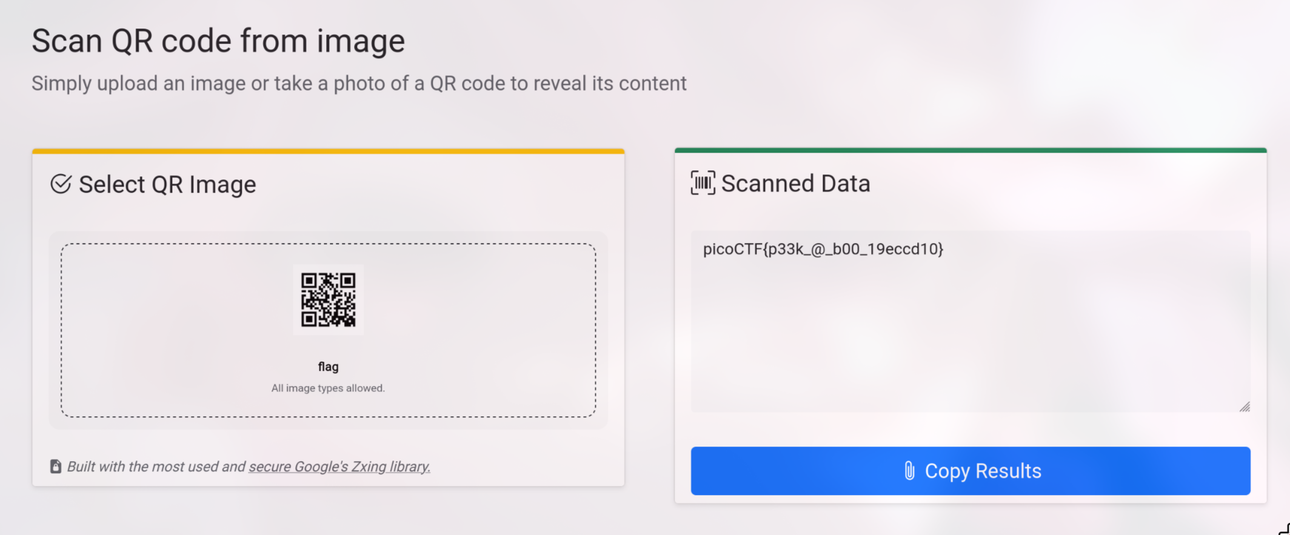Click the checkmark circle icon beside Select QR Image
Viewport: 1290px width, 535px height.
pos(61,184)
